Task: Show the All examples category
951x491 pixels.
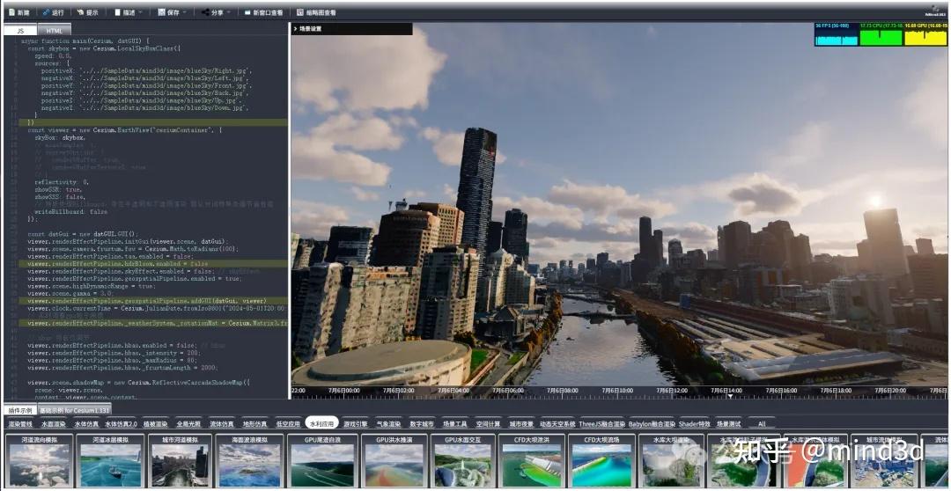Action: [762, 424]
